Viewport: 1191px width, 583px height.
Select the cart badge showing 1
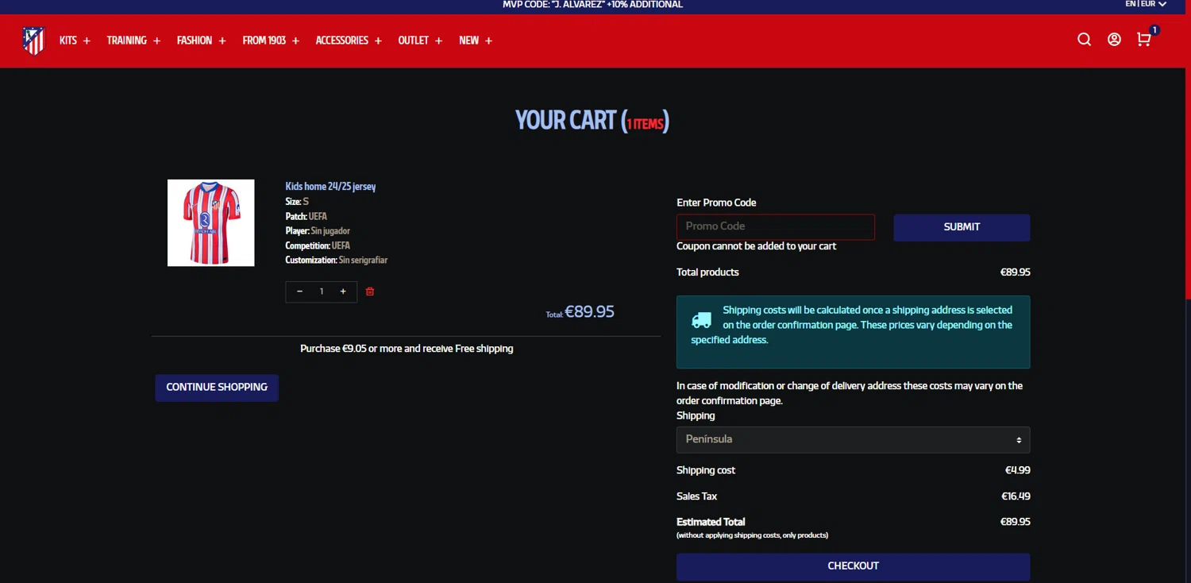click(x=1154, y=30)
